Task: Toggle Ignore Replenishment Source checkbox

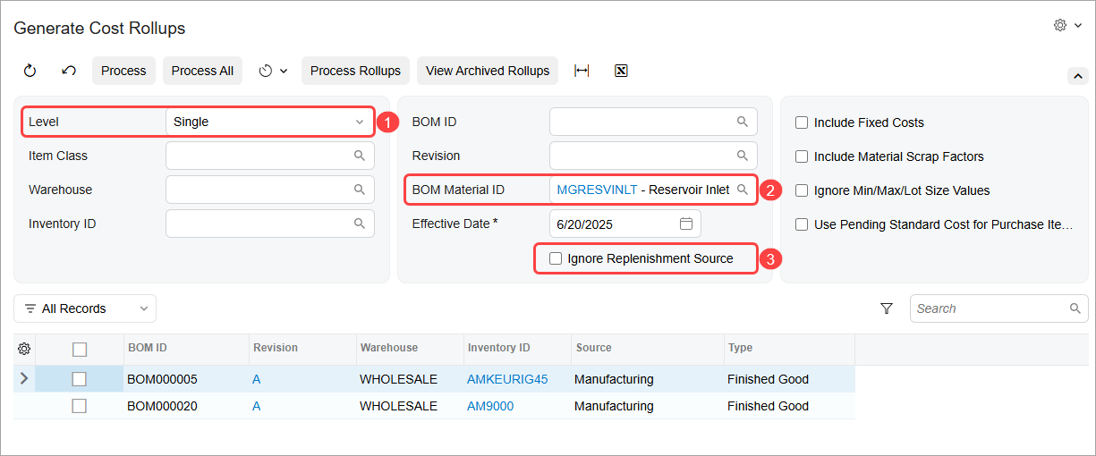Action: (x=556, y=258)
